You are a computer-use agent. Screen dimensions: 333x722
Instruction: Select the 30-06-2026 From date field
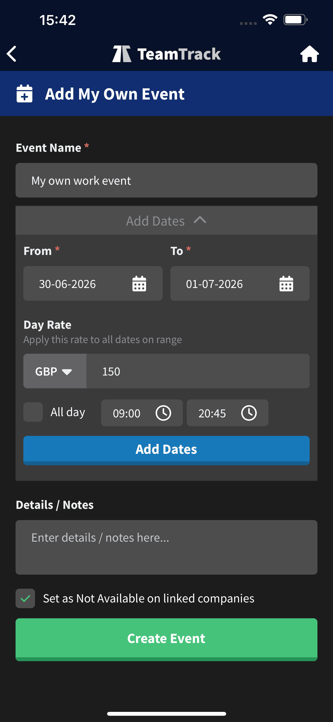pyautogui.click(x=75, y=284)
